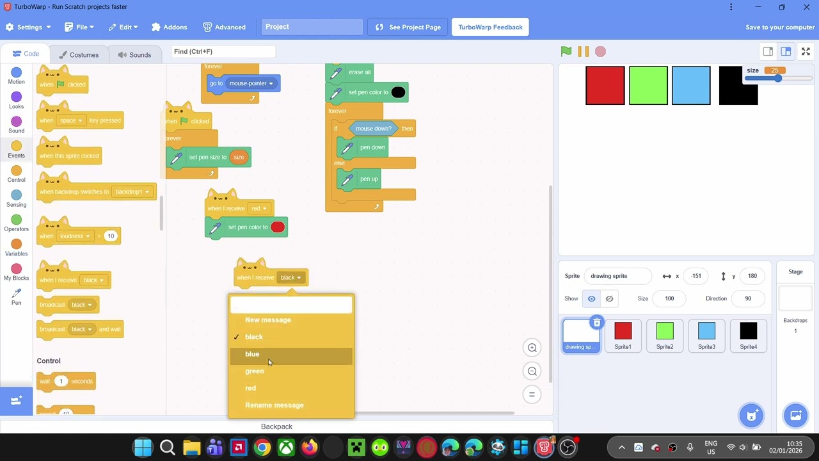Viewport: 819px width, 461px height.
Task: Open backdrop1 dropdown in palette block
Action: click(x=132, y=192)
